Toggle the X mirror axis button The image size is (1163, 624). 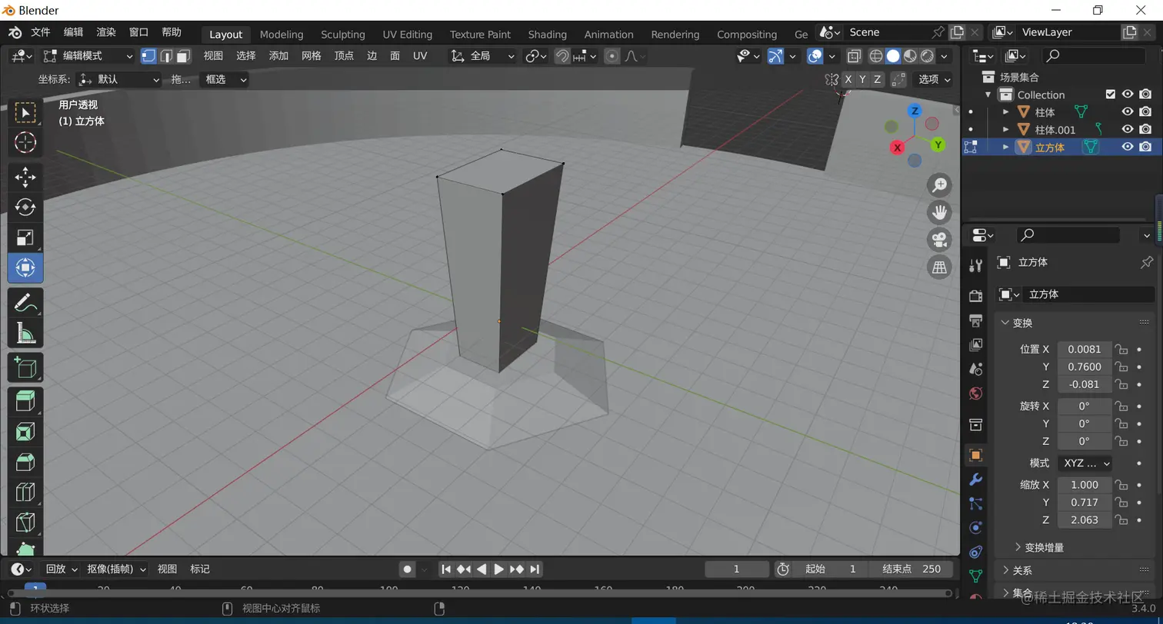coord(848,79)
